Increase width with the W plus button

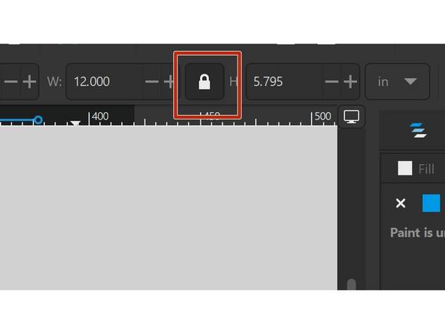click(168, 82)
